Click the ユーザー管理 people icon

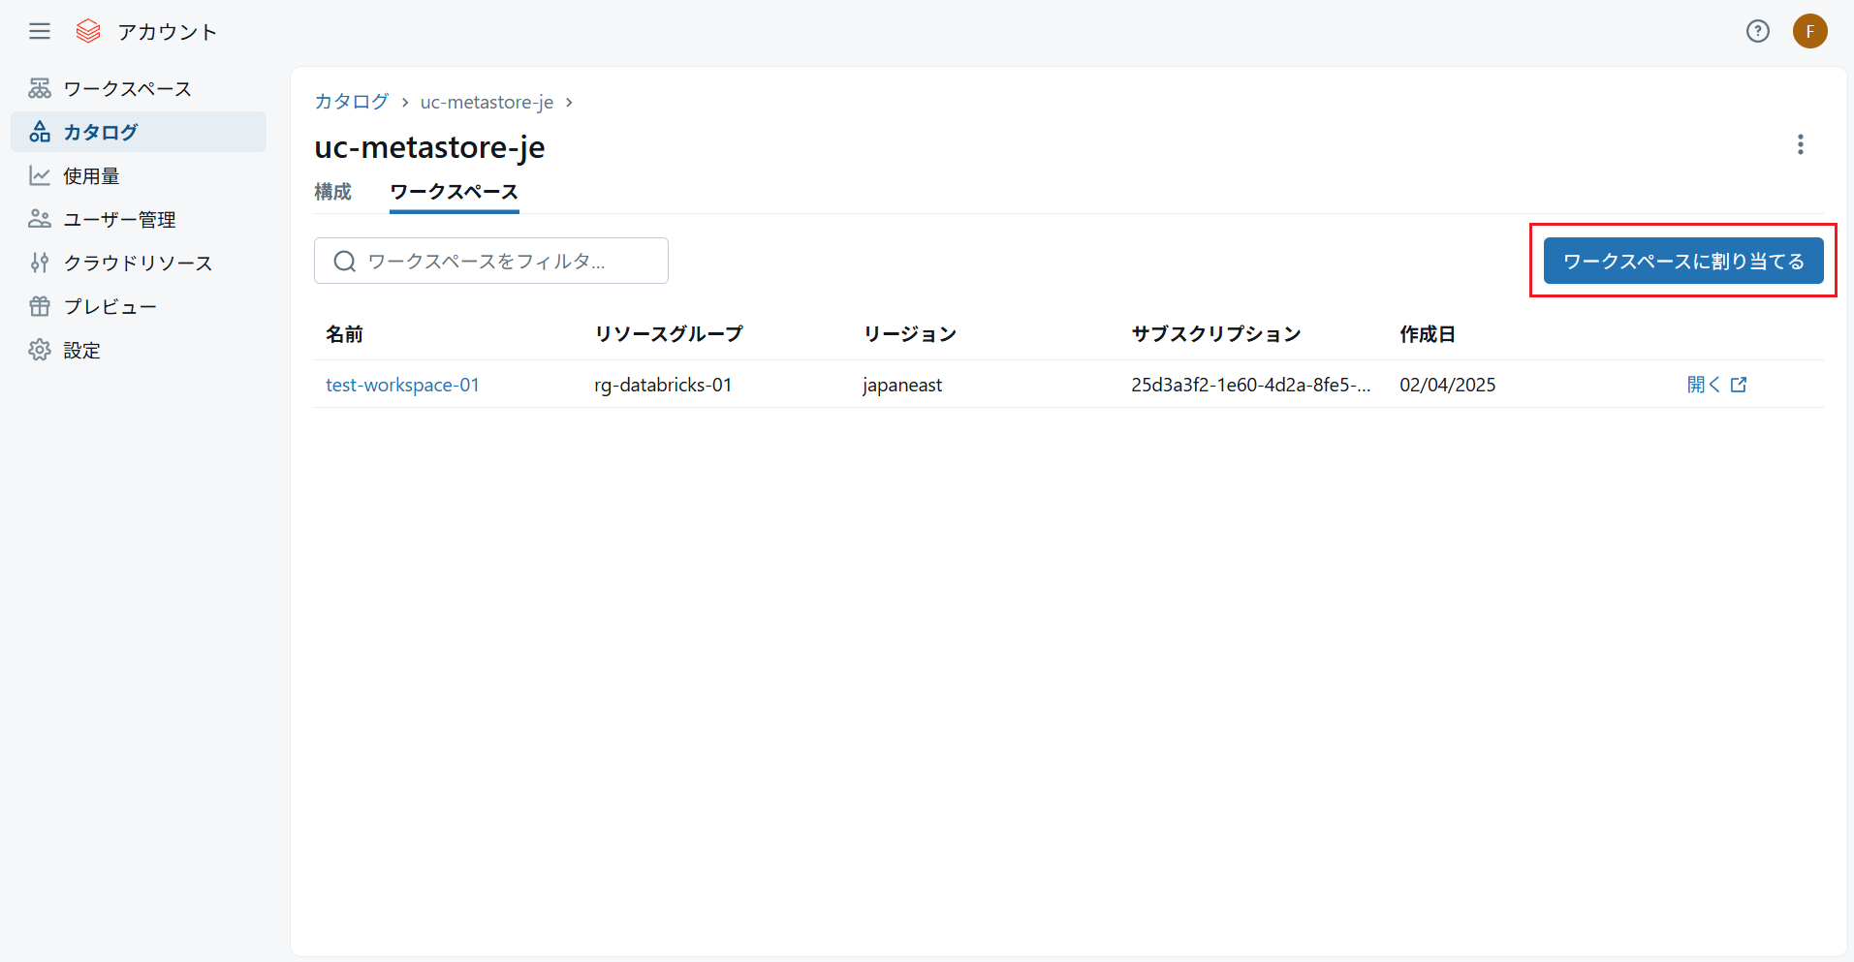[40, 219]
